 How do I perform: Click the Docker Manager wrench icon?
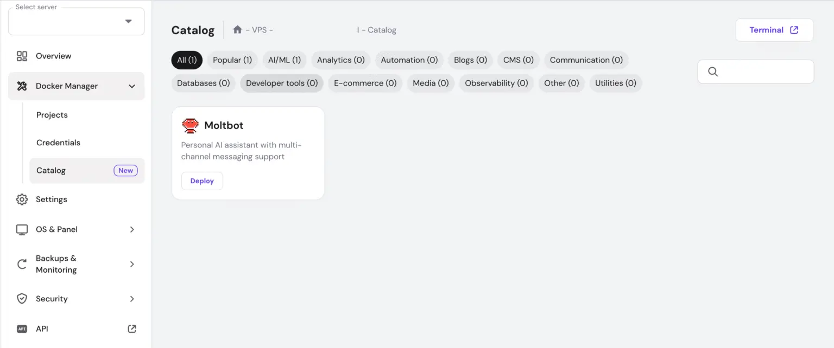(x=22, y=86)
